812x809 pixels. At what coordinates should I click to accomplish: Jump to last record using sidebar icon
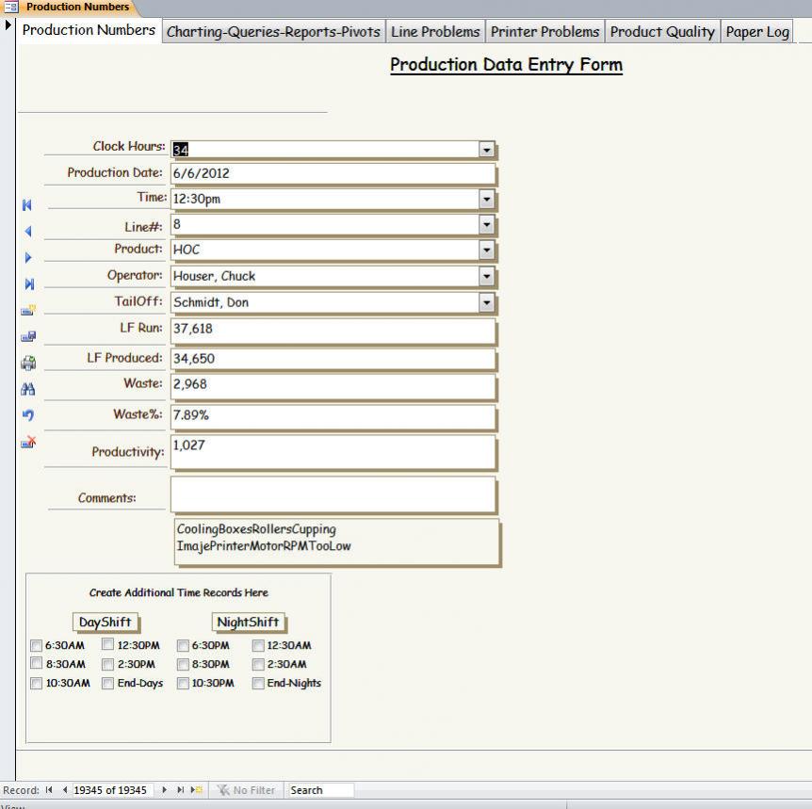pyautogui.click(x=29, y=283)
